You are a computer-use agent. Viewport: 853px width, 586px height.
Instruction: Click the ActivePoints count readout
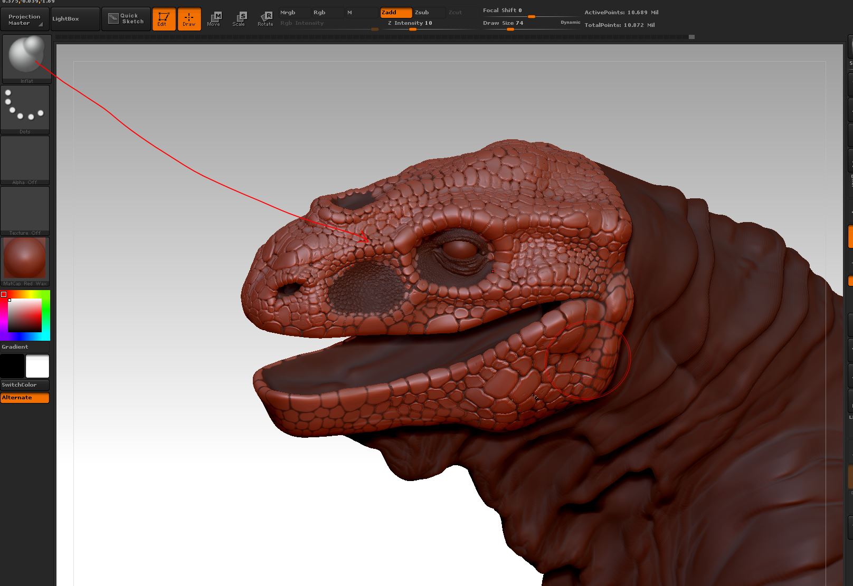pos(621,13)
